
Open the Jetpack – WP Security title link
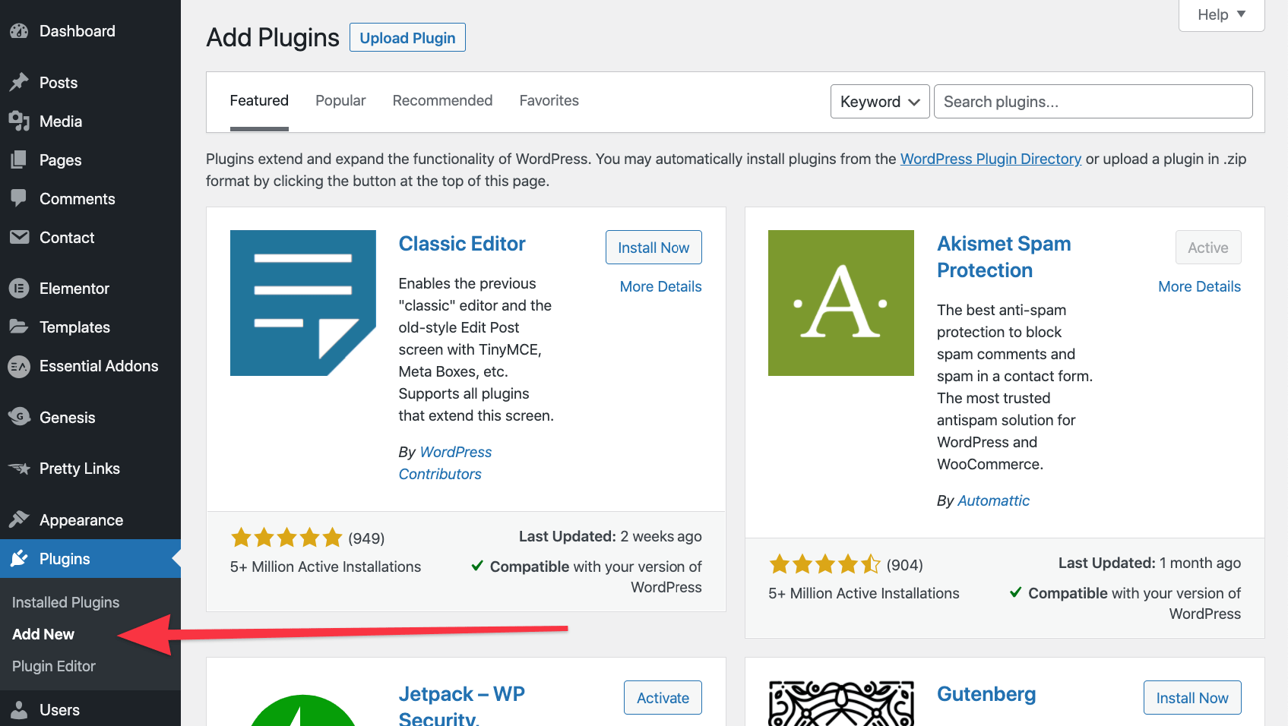[461, 704]
